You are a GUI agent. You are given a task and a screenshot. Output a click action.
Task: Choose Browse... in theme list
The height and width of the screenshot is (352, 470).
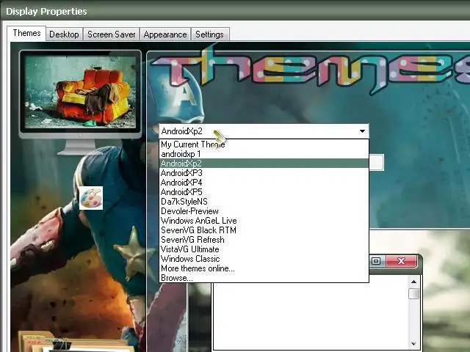pyautogui.click(x=264, y=278)
